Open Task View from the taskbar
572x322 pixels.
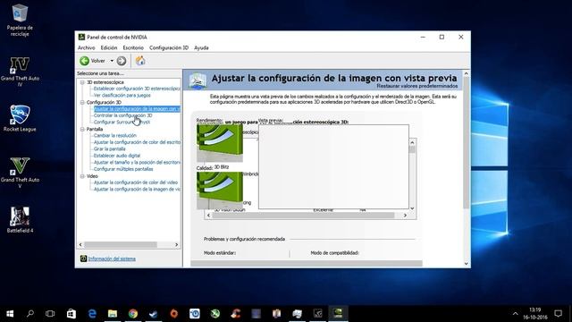point(50,314)
